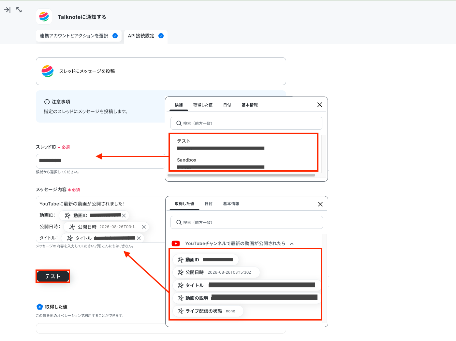The image size is (456, 341).
Task: Click the Talknoteに通知する title
Action: click(82, 17)
